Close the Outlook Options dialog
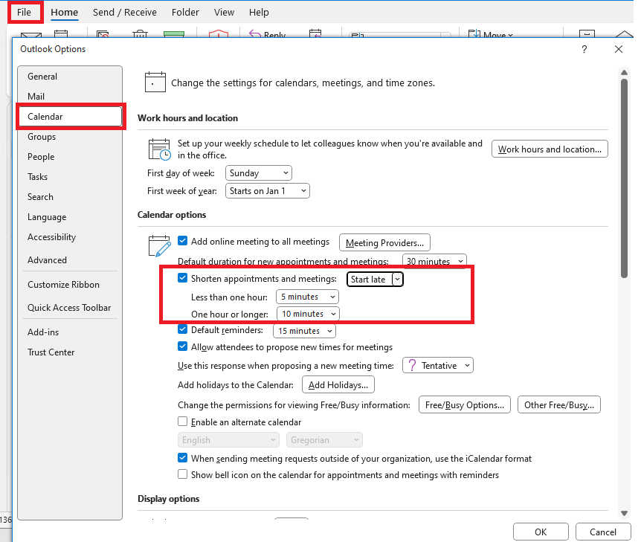Screen dimensions: 641x542 (x=619, y=50)
